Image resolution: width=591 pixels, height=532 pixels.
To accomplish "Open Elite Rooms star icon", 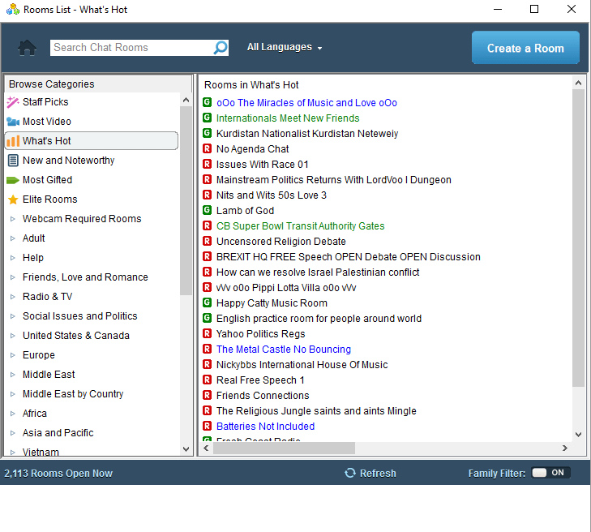I will [x=13, y=199].
